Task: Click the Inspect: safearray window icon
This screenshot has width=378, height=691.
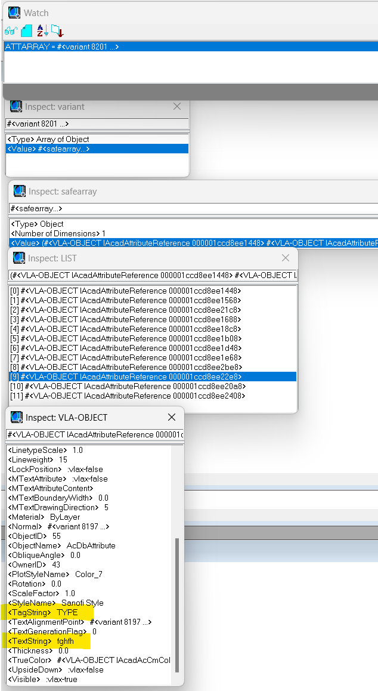Action: click(20, 192)
